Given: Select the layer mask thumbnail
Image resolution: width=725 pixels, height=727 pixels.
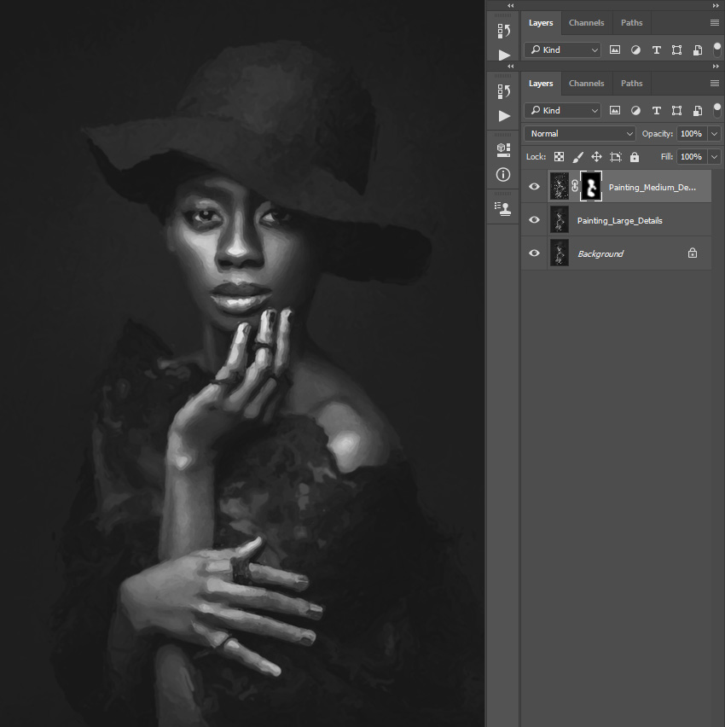Looking at the screenshot, I should pyautogui.click(x=591, y=186).
